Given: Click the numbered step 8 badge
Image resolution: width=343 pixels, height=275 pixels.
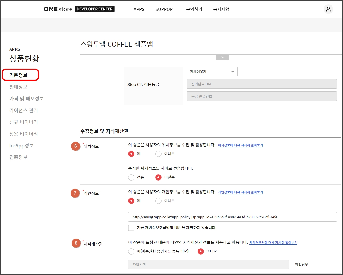Looking at the screenshot, I should (x=76, y=243).
